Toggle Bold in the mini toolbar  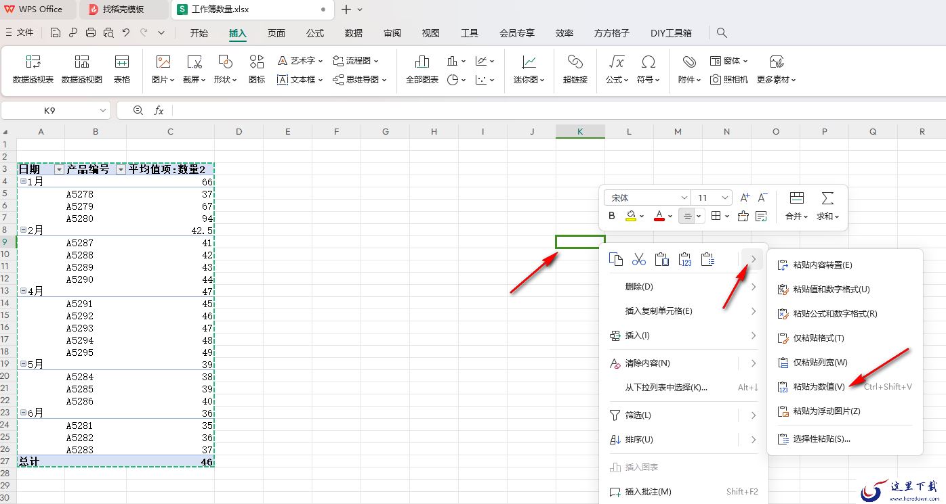[612, 216]
